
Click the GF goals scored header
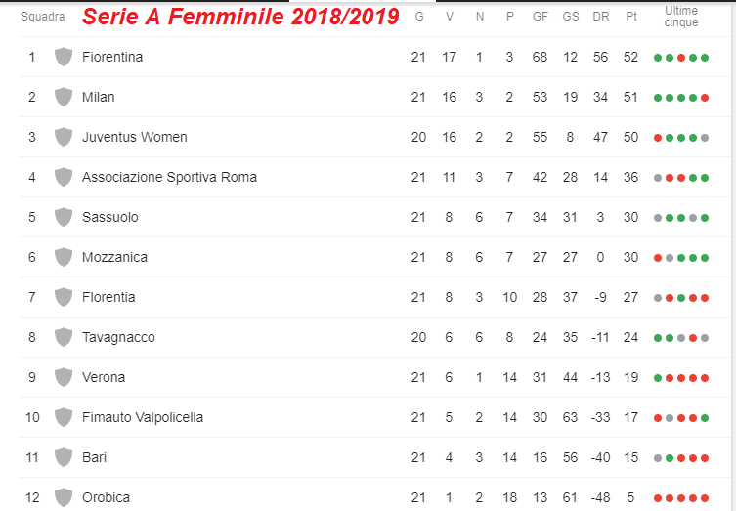pyautogui.click(x=541, y=17)
